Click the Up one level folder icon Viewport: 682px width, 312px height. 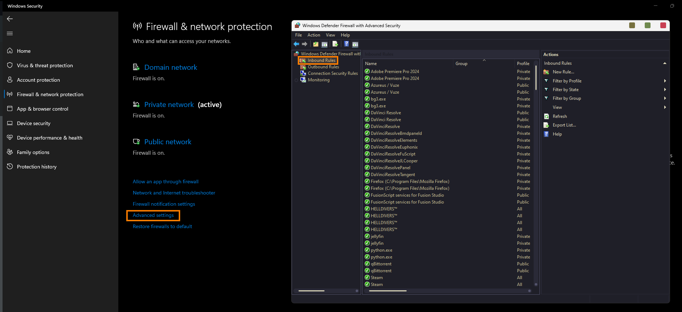coord(316,44)
